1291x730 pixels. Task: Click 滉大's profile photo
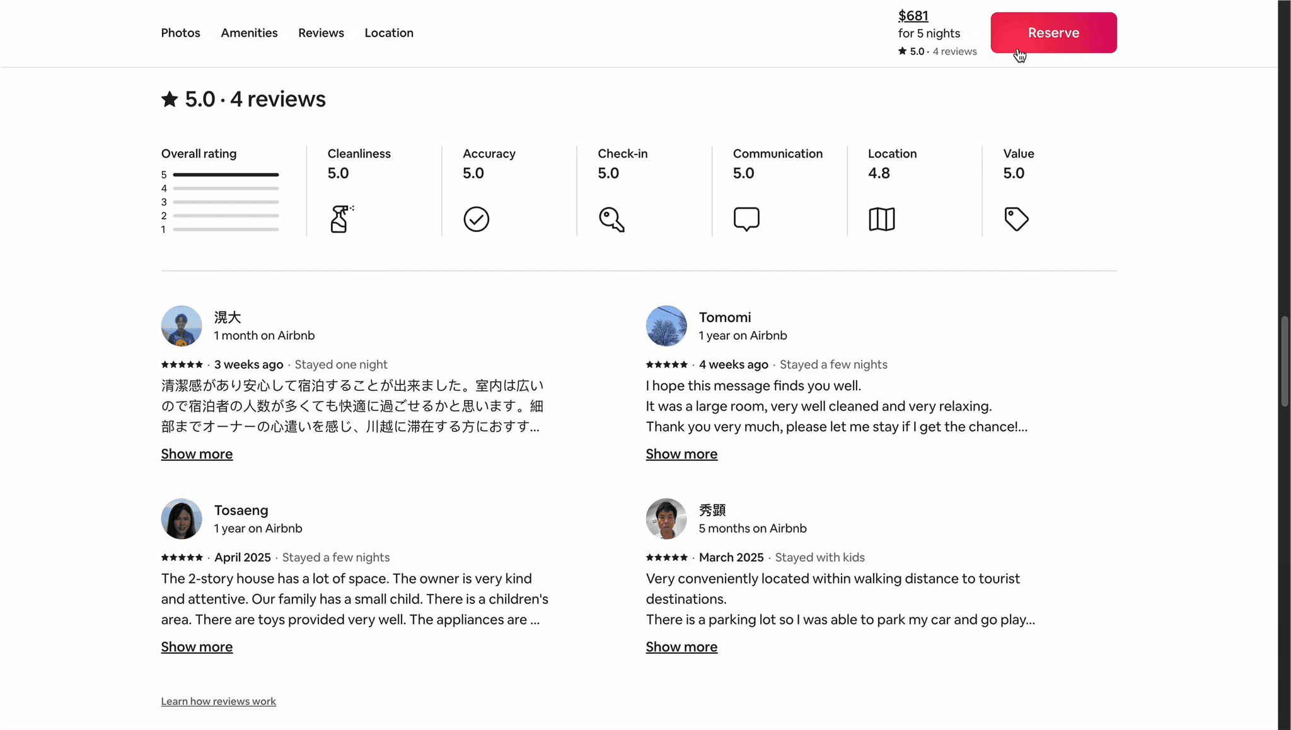pyautogui.click(x=182, y=326)
